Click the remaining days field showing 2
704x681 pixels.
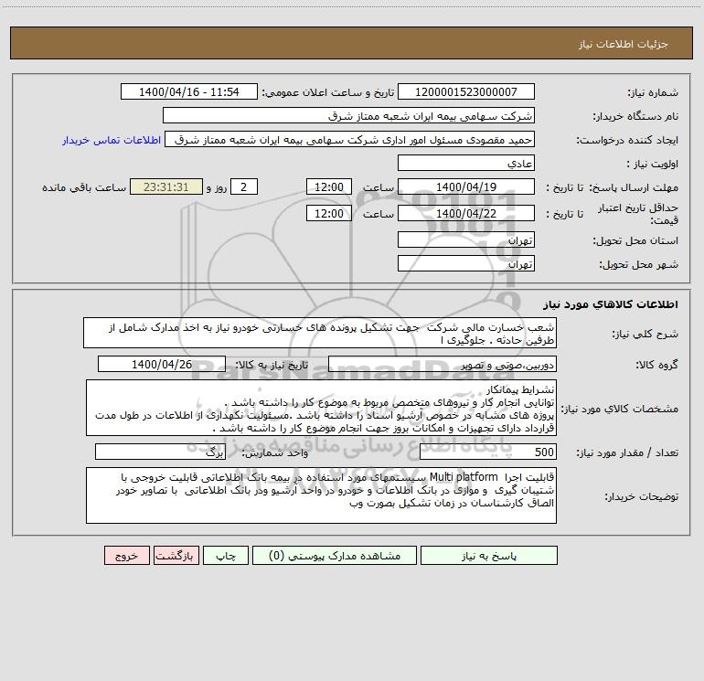[x=244, y=186]
